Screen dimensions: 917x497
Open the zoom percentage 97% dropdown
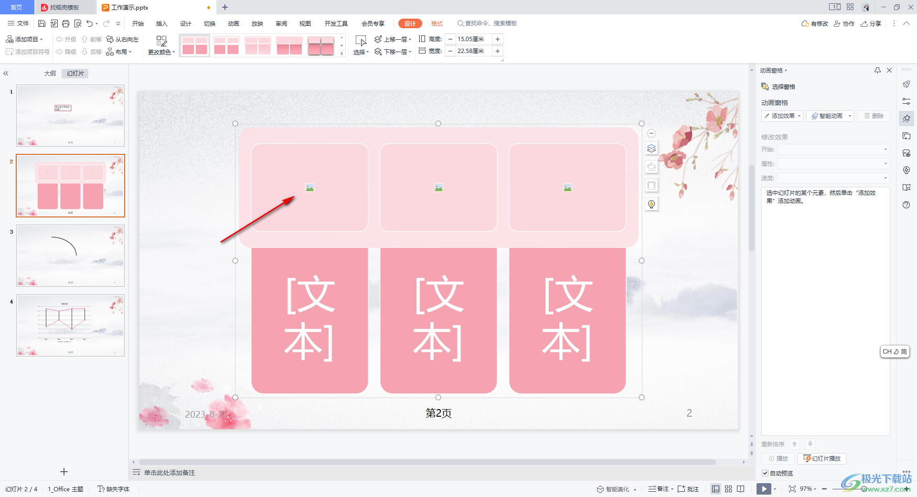808,489
